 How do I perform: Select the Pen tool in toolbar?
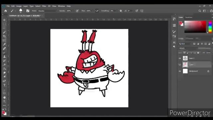coord(4,81)
